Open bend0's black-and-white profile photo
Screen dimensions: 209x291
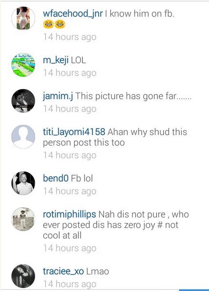23,183
